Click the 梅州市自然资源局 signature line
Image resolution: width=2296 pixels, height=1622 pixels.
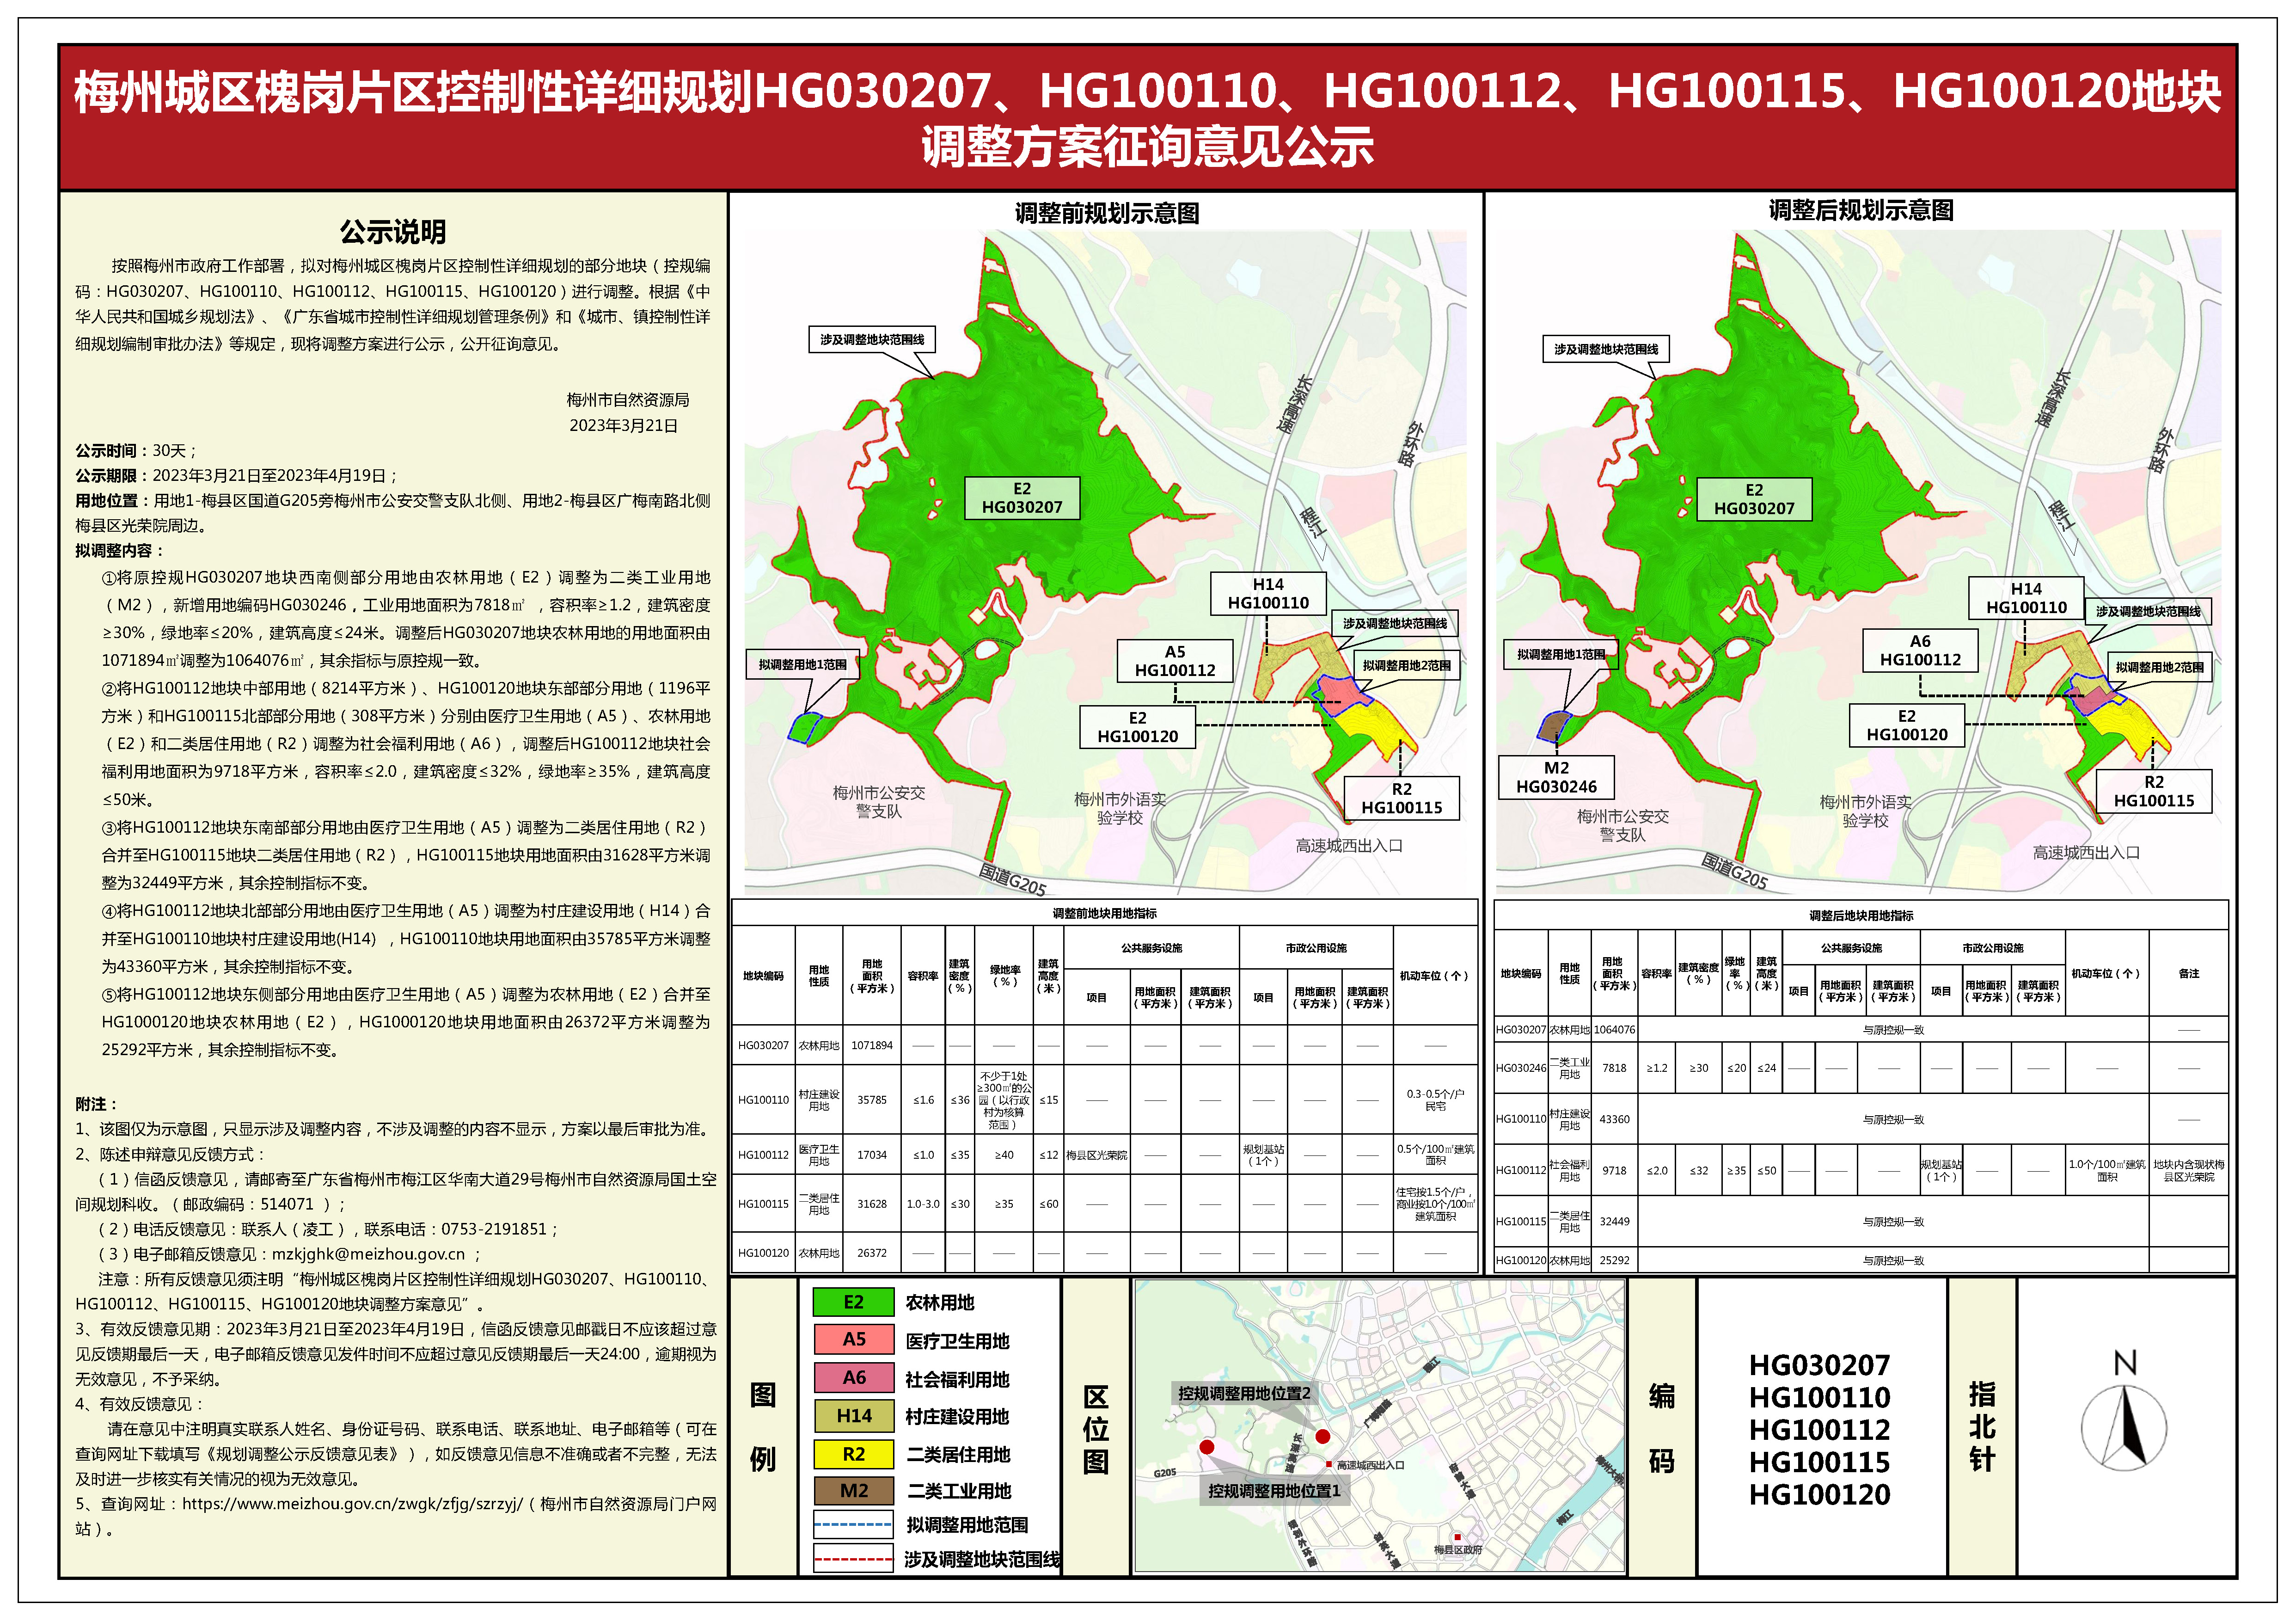click(x=628, y=399)
